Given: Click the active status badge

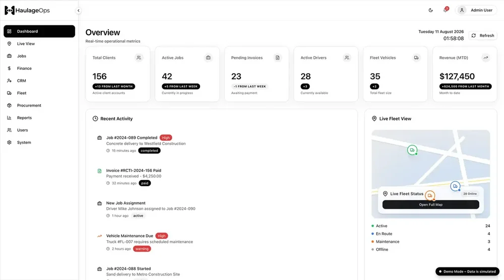Looking at the screenshot, I should 138,216.
